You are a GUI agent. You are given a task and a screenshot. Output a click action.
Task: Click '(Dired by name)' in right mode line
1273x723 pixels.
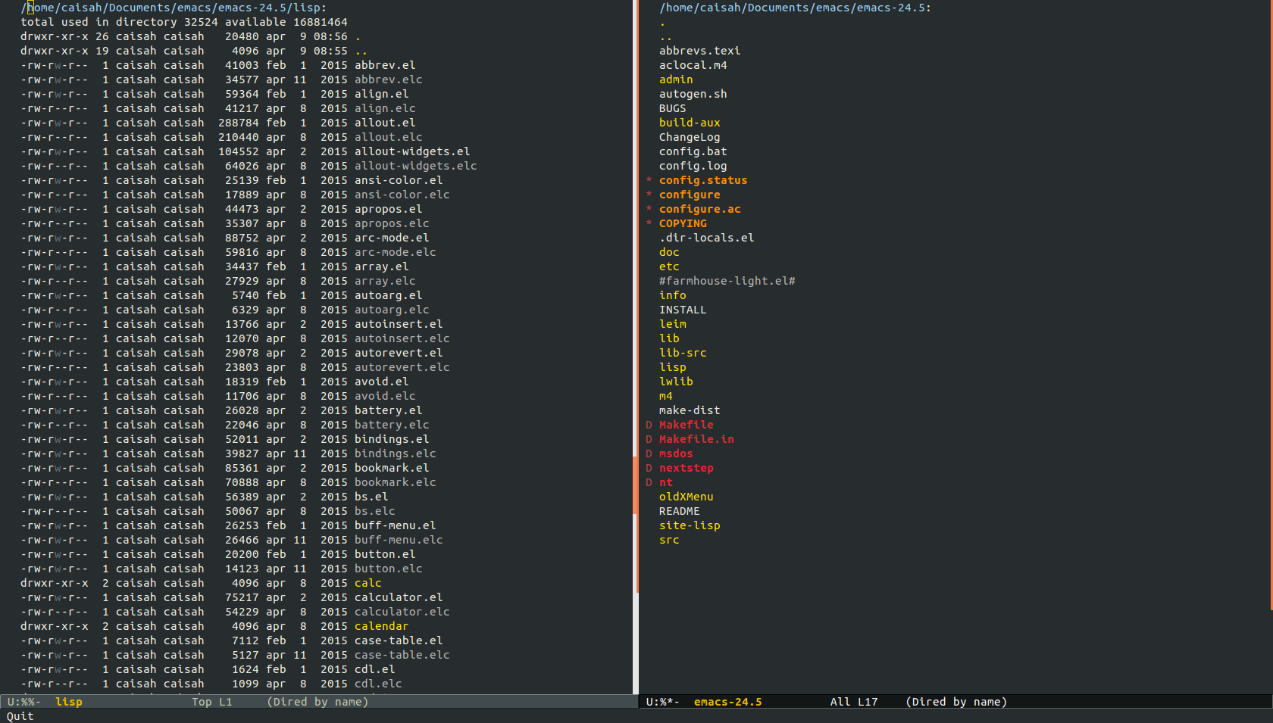pyautogui.click(x=956, y=702)
